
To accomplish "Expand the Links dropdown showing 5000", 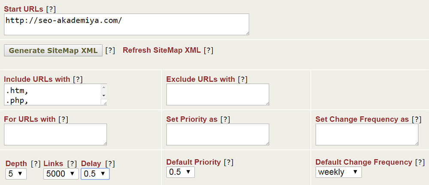I will 60,174.
